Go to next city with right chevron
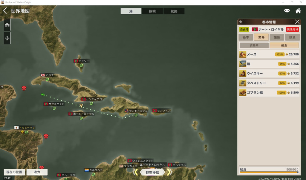This screenshot has width=306, height=180. tap(169, 172)
